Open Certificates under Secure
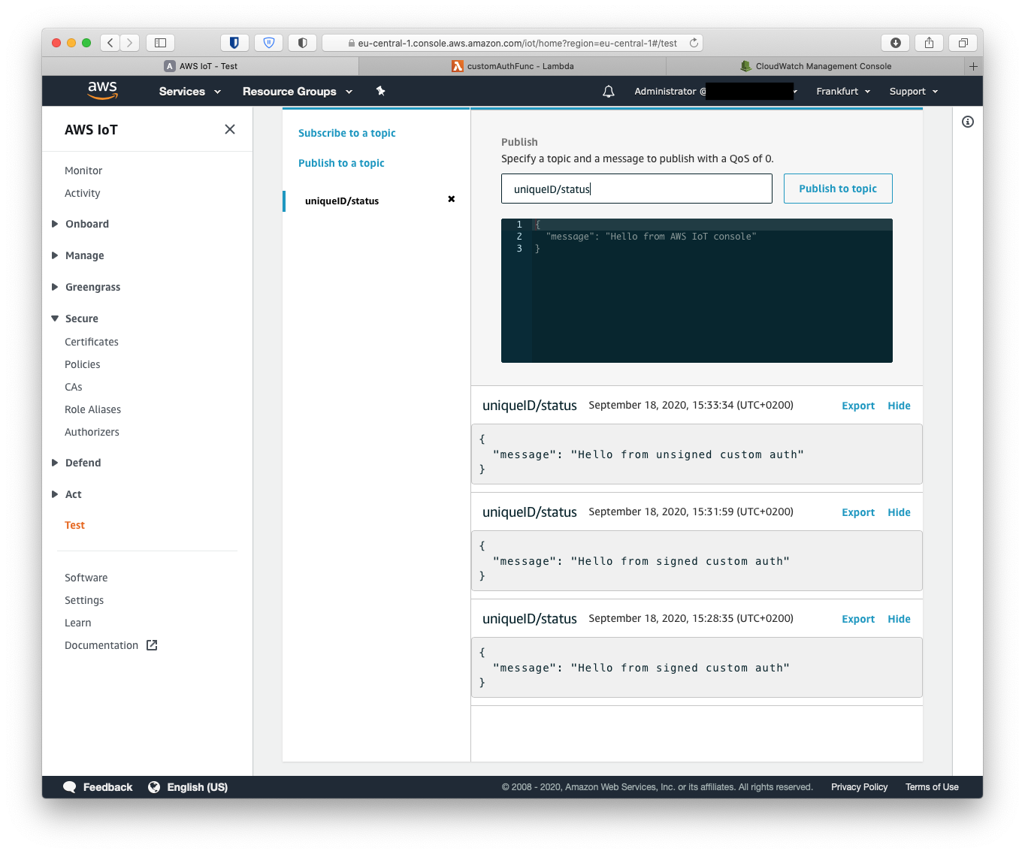The height and width of the screenshot is (854, 1025). (92, 342)
